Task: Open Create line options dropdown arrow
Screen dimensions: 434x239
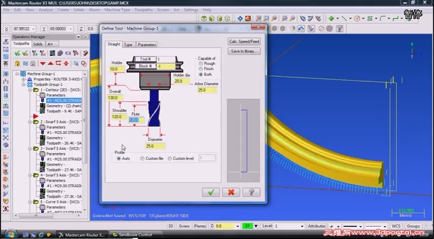Action: pos(350,18)
